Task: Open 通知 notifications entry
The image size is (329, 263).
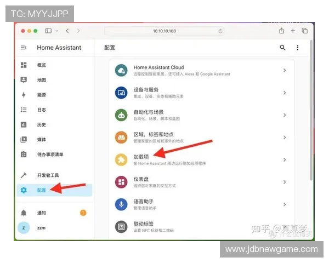Action: tap(54, 213)
